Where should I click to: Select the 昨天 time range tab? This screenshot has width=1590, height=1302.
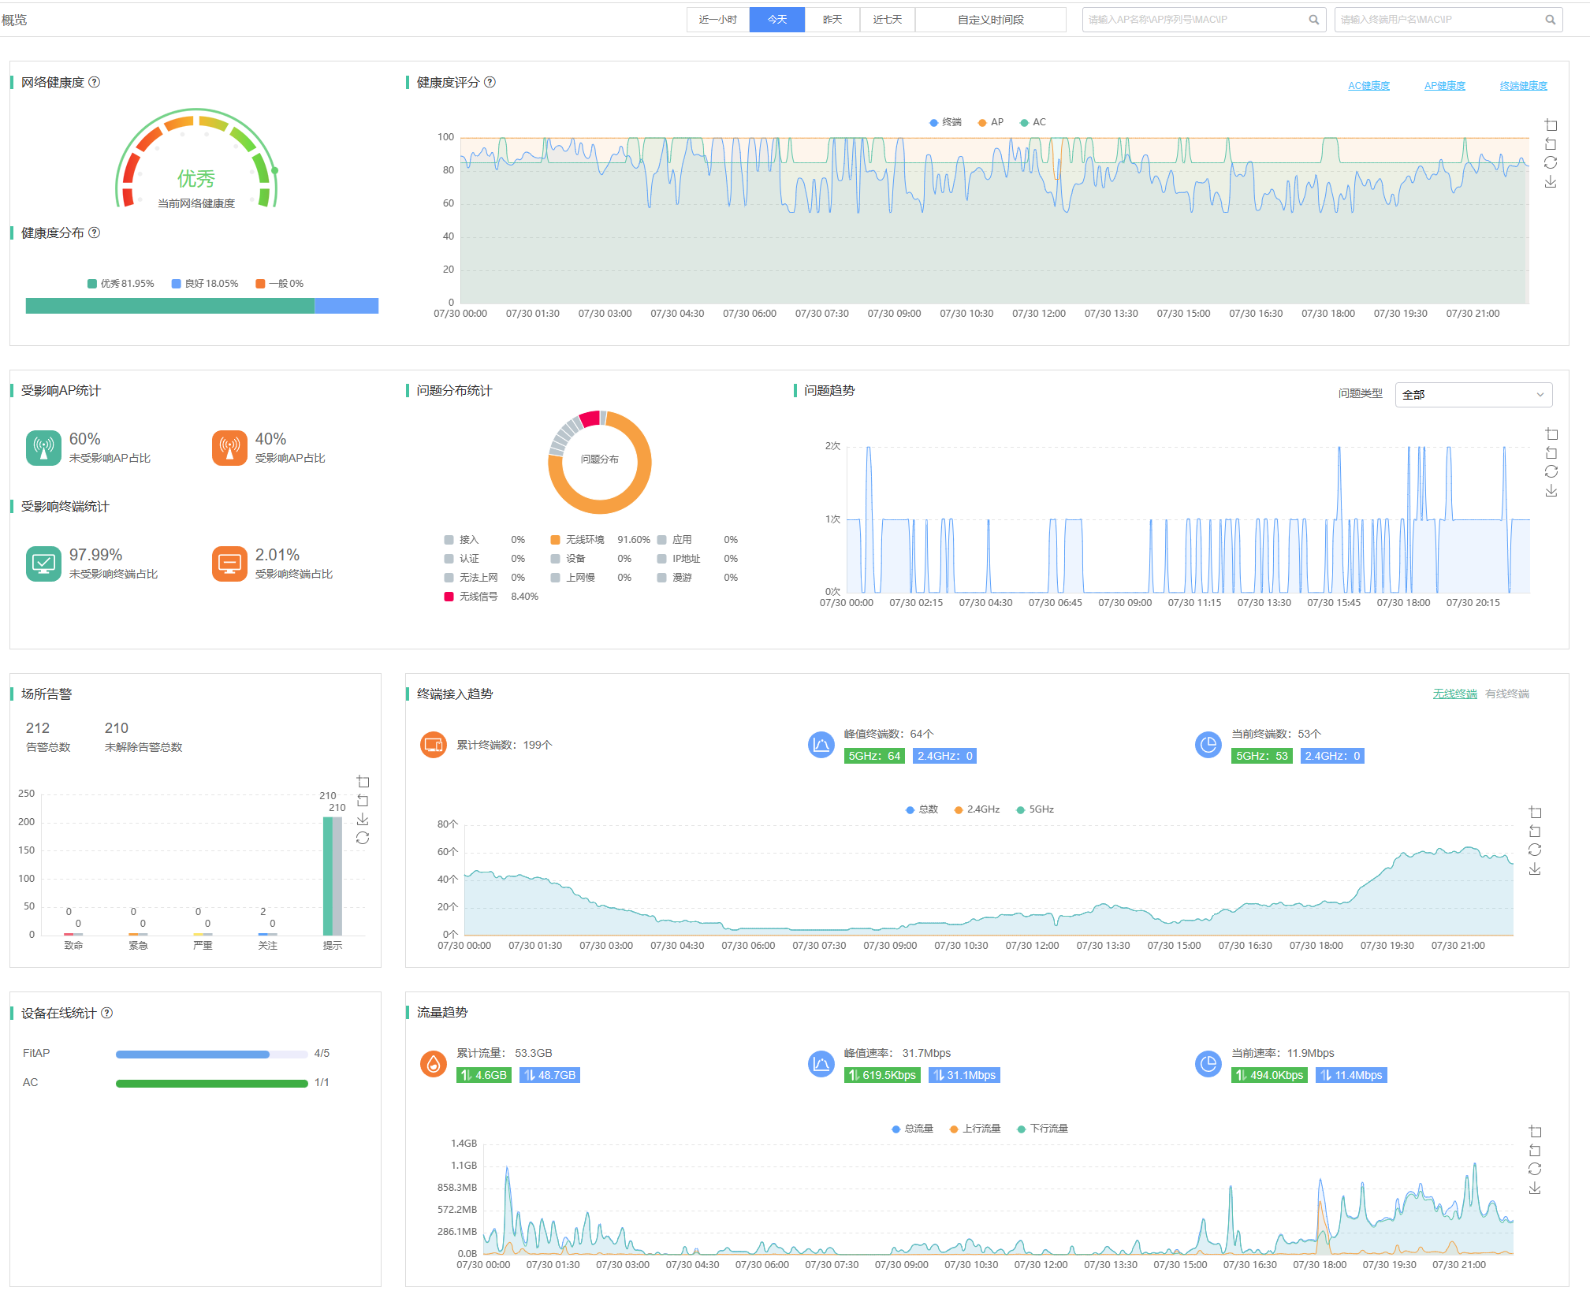[832, 20]
